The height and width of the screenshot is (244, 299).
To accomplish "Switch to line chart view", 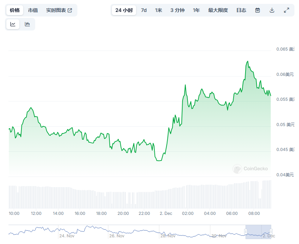I will point(13,24).
